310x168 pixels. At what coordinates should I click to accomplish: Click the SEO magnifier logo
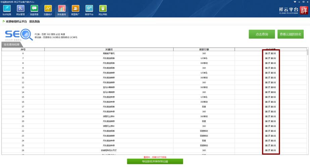tap(19, 35)
